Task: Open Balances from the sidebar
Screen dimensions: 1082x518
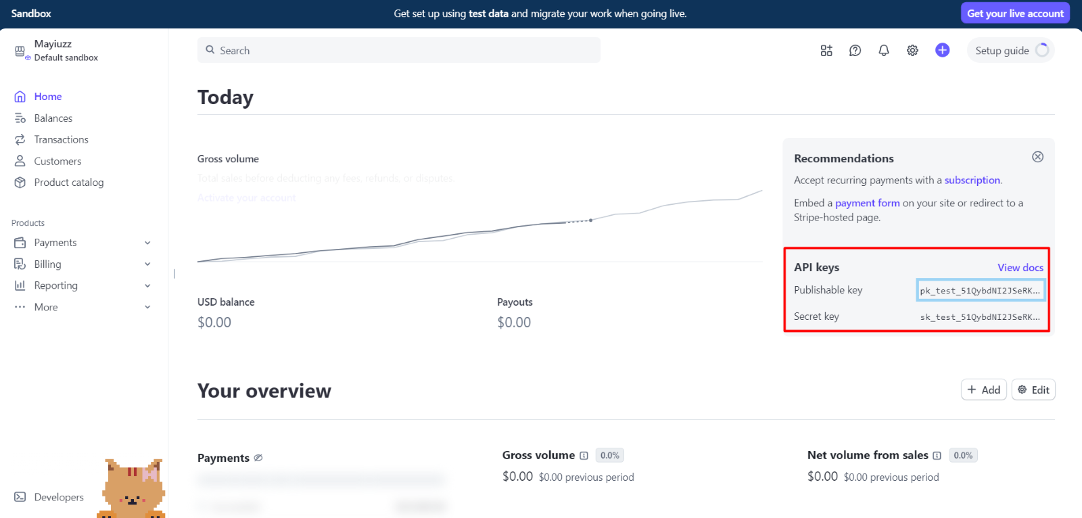Action: tap(53, 118)
